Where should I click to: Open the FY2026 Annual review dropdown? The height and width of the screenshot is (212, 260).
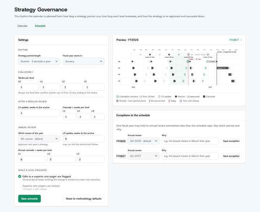(143, 141)
